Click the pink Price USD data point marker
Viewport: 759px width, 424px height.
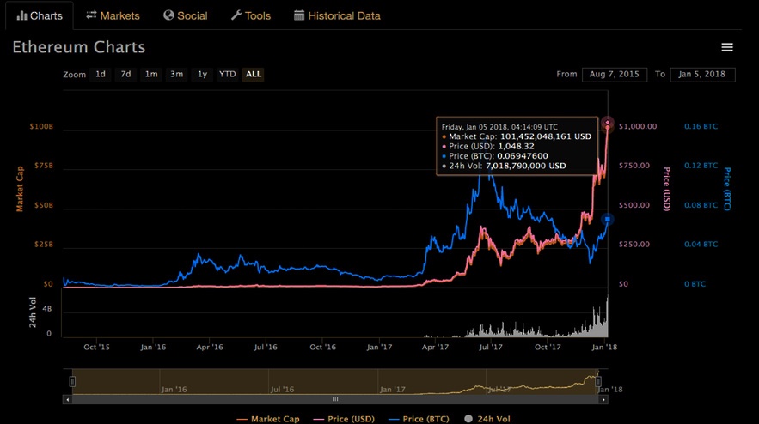click(x=608, y=123)
